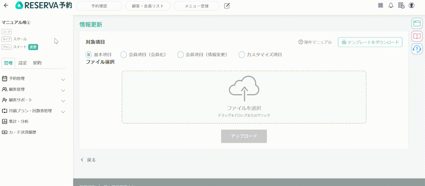Expand the 月額プラン・回数券管理 chevron
This screenshot has height=186, width=425.
click(x=63, y=112)
